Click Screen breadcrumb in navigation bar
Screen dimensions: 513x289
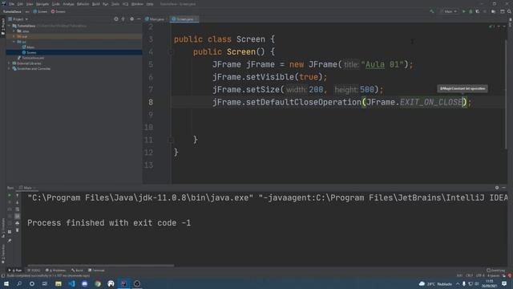40,11
